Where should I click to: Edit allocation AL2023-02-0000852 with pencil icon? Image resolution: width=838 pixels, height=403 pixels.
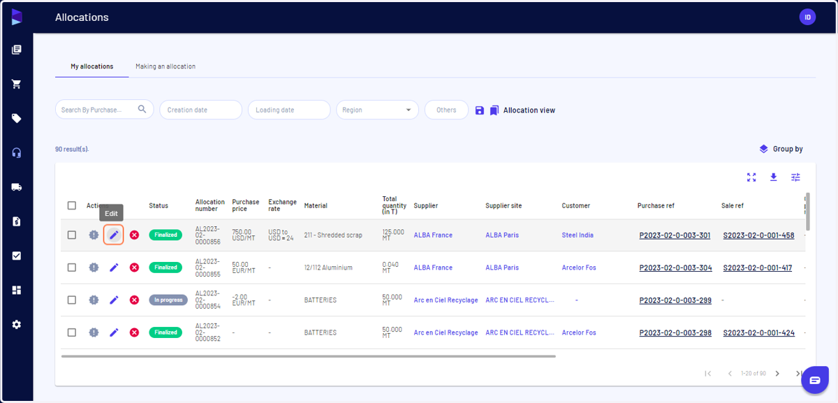pyautogui.click(x=114, y=332)
